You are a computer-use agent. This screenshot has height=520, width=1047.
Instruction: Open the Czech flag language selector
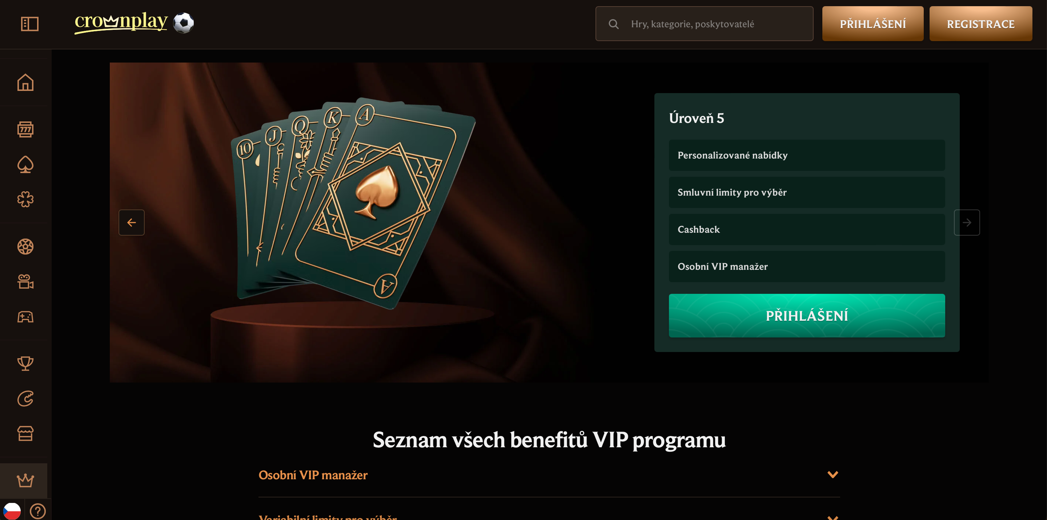(12, 511)
